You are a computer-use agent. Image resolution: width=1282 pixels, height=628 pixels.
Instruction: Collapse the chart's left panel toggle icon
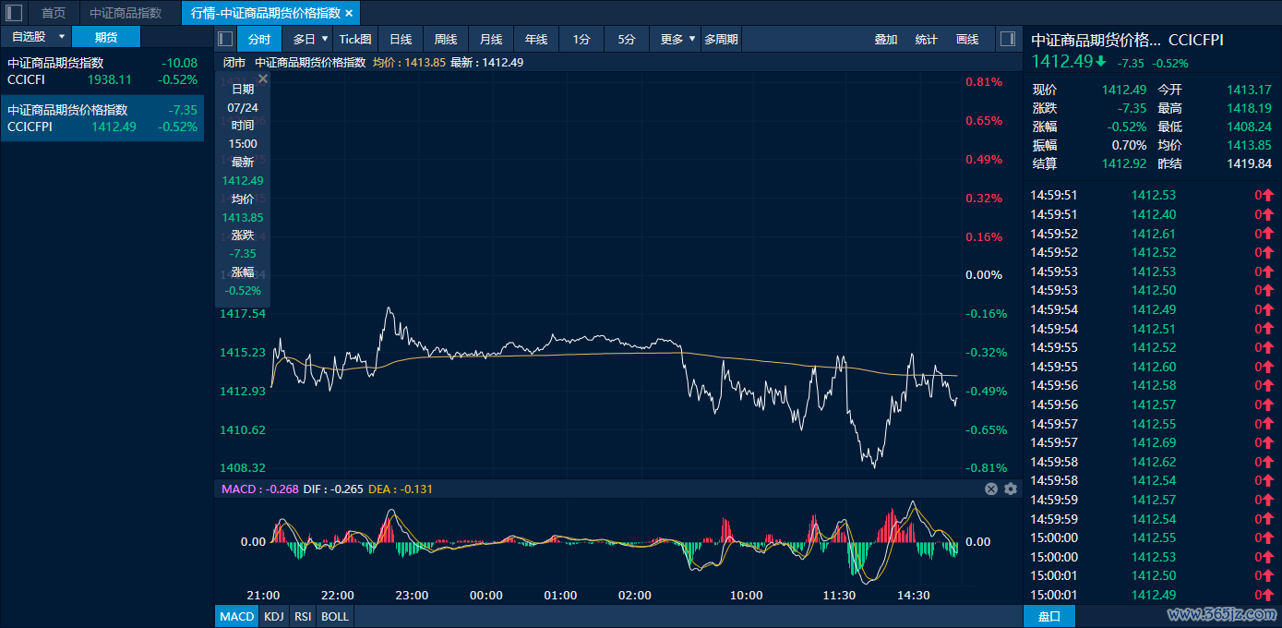point(224,39)
